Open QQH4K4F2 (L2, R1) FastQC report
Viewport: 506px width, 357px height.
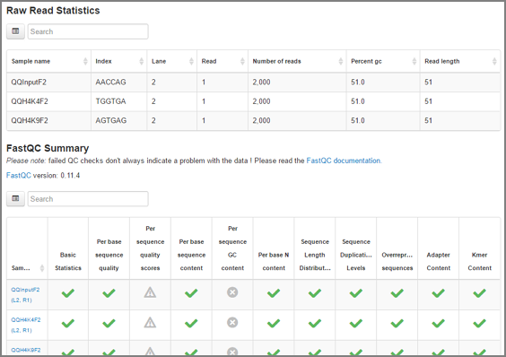tap(26, 325)
